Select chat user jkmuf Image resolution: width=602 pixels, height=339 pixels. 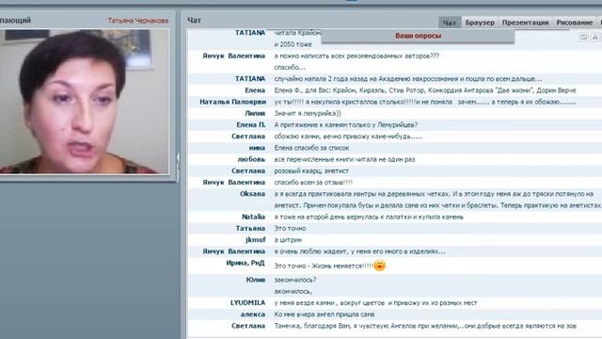click(x=255, y=240)
